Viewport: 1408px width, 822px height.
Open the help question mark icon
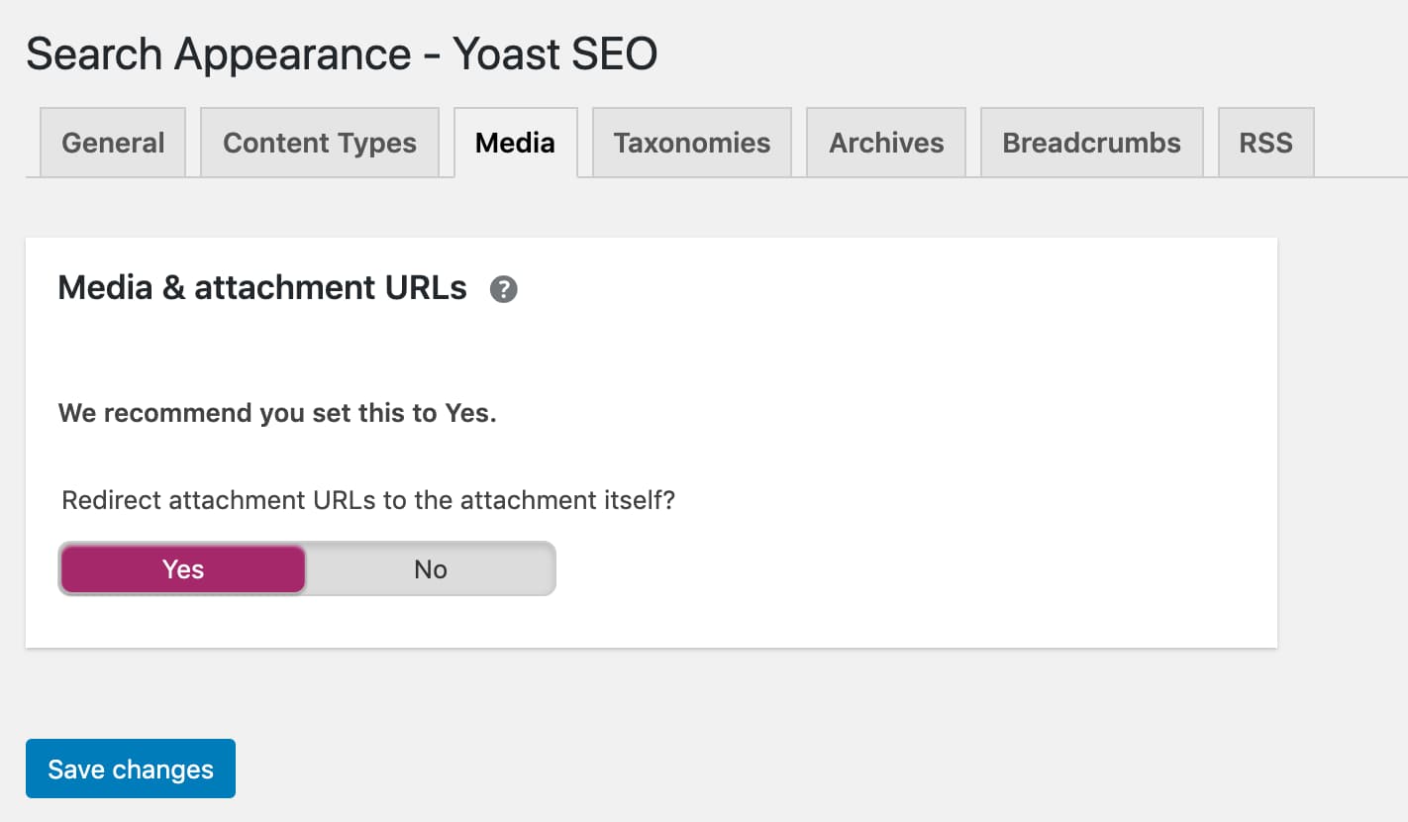tap(504, 289)
